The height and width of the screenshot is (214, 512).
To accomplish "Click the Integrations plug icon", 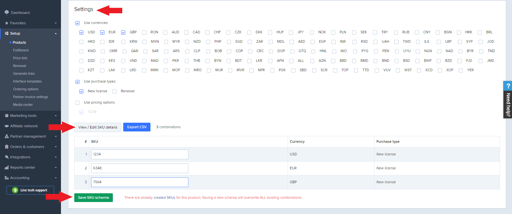I will pyautogui.click(x=6, y=157).
